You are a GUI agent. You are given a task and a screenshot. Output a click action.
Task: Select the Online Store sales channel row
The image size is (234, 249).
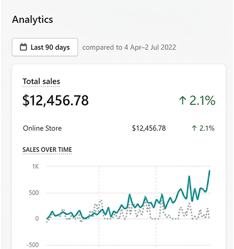coord(119,128)
